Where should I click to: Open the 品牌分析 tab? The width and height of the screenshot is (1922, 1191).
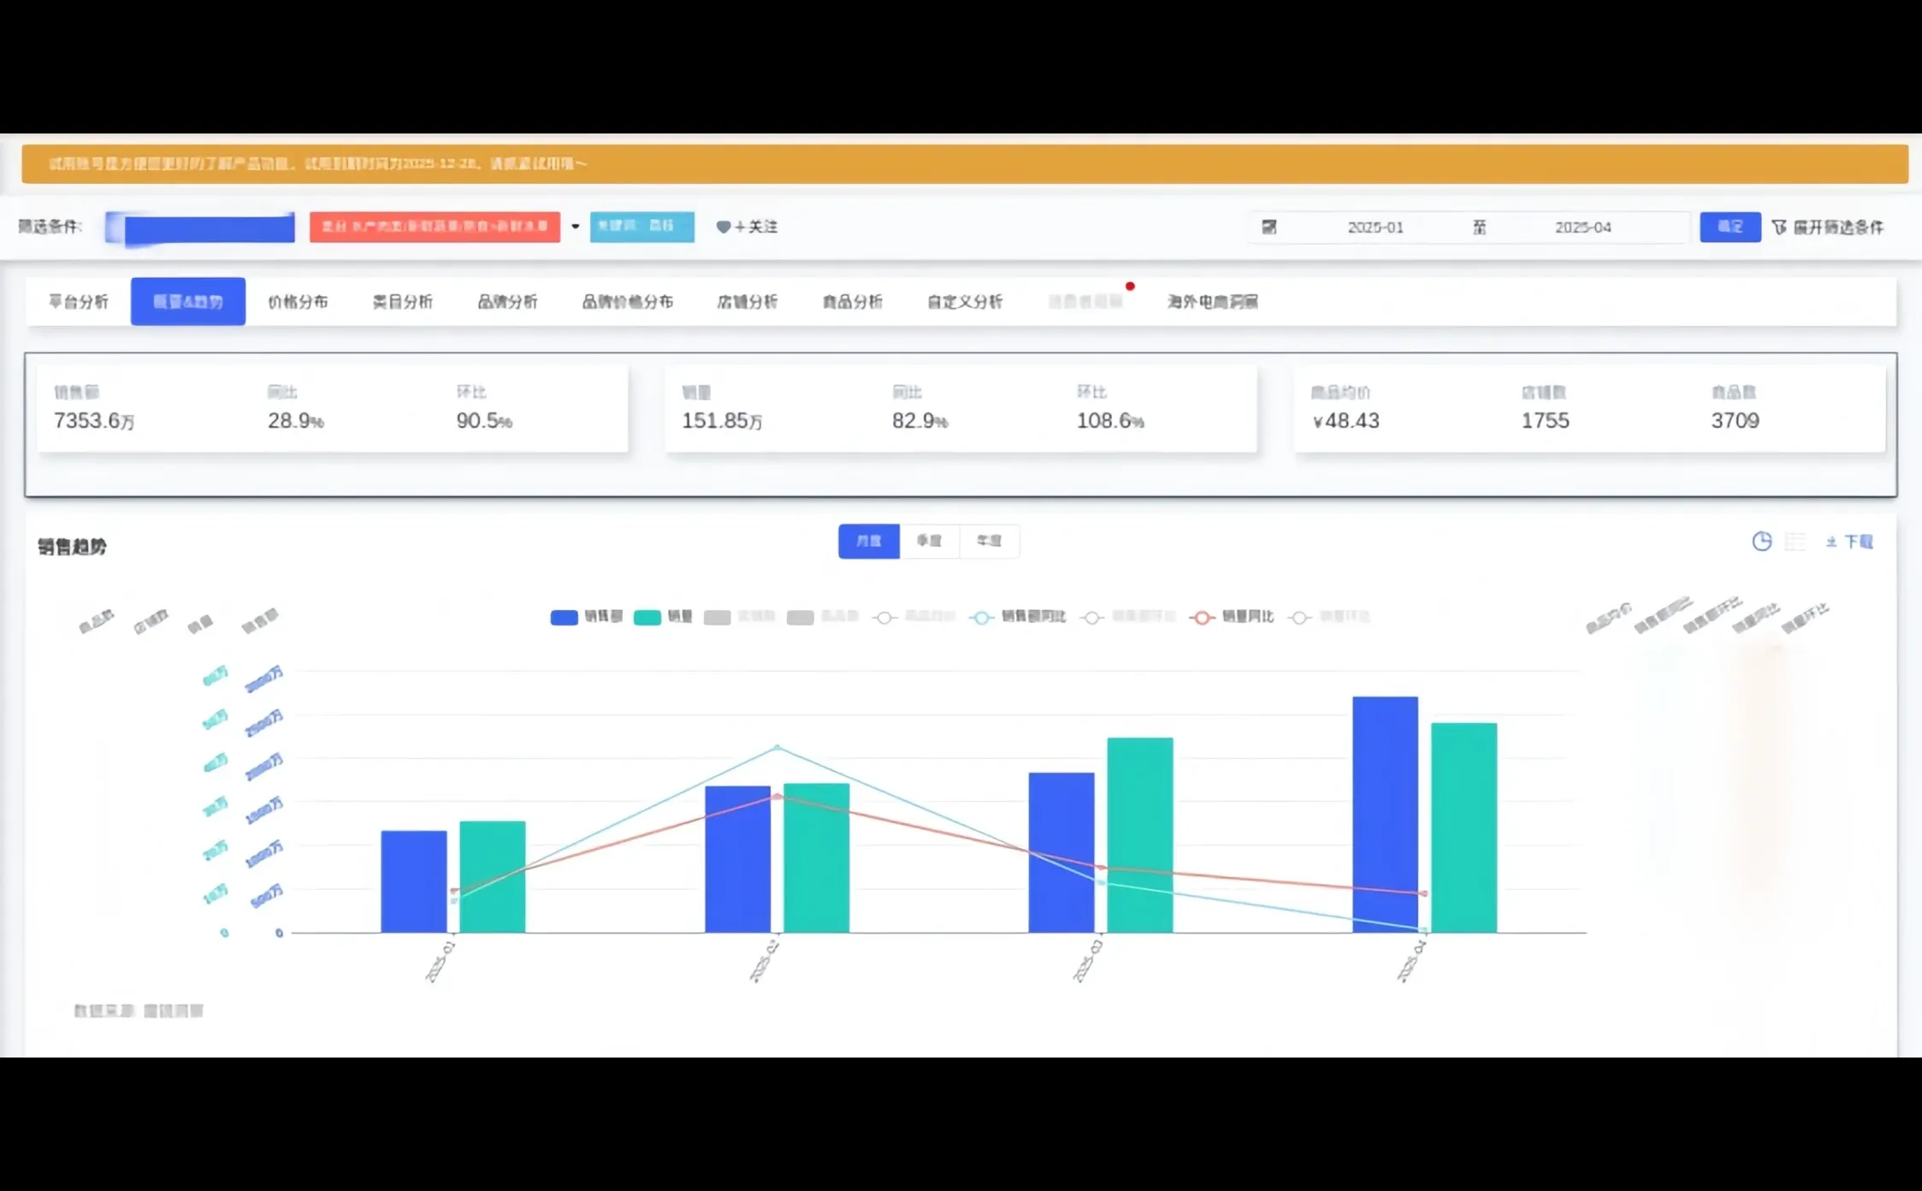(507, 301)
